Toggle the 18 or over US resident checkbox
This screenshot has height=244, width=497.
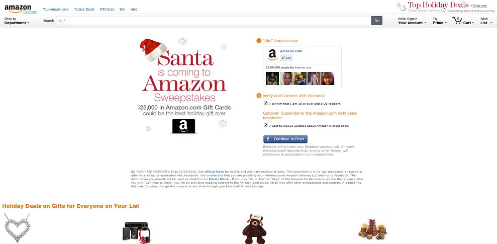tap(266, 103)
